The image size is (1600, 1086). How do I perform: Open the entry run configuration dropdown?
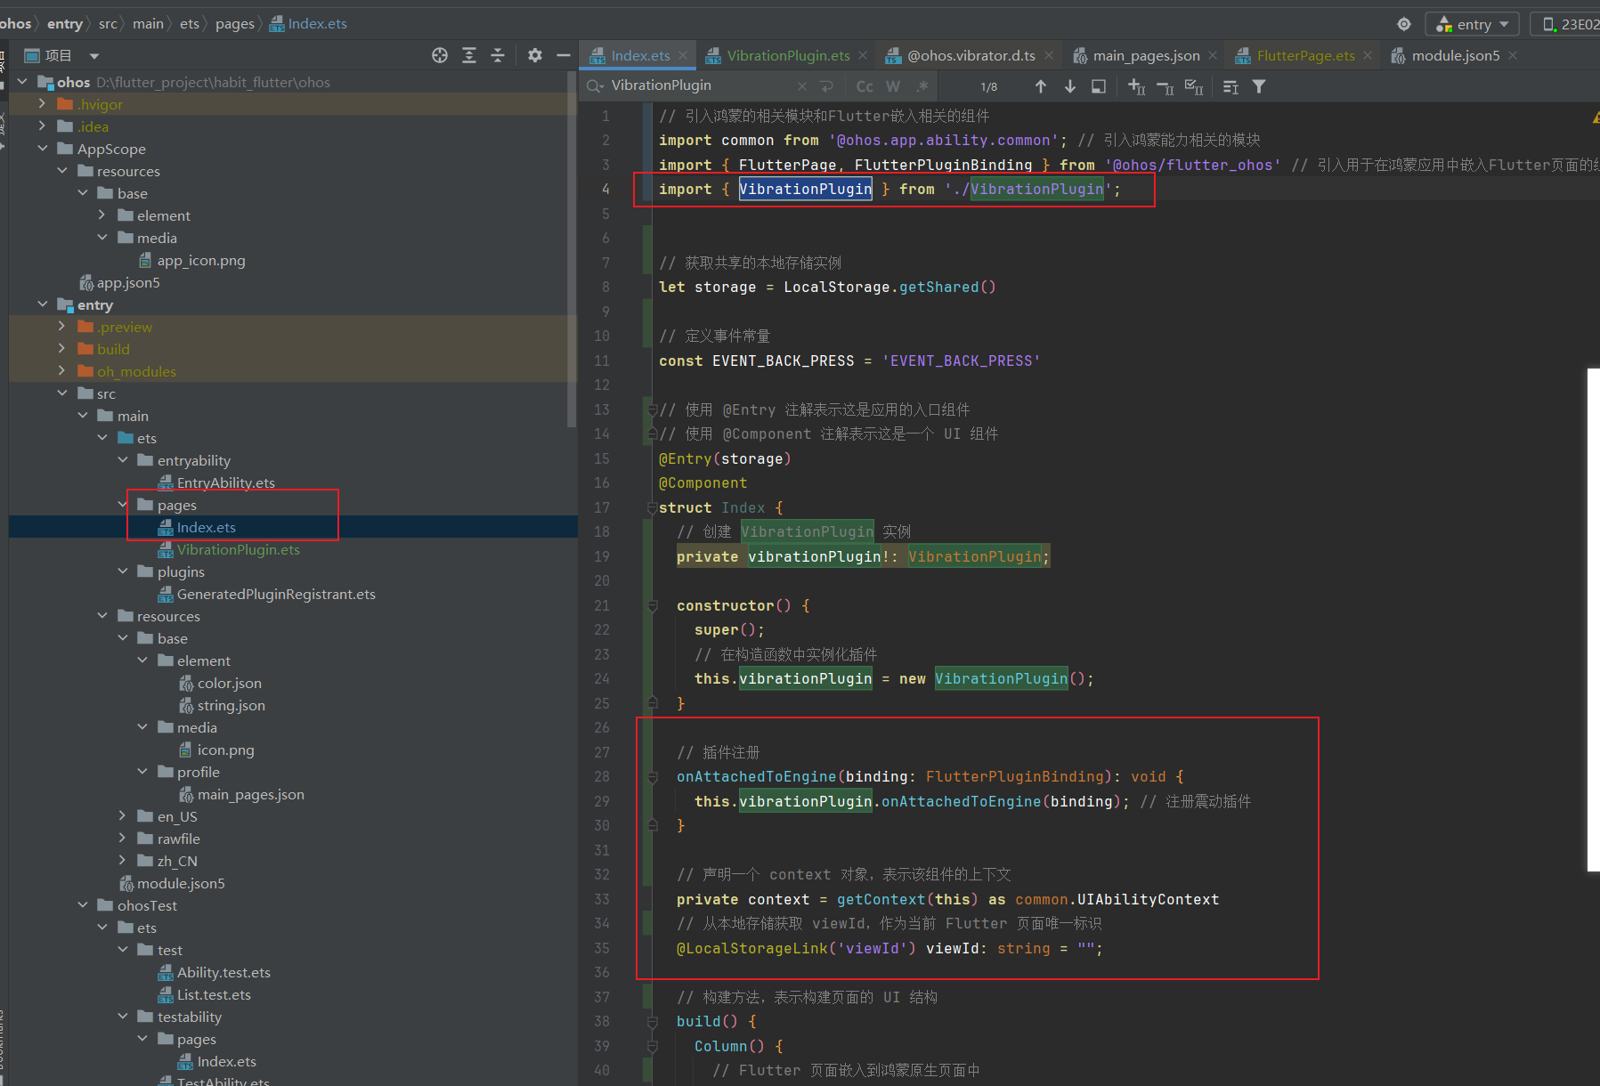pos(1472,24)
